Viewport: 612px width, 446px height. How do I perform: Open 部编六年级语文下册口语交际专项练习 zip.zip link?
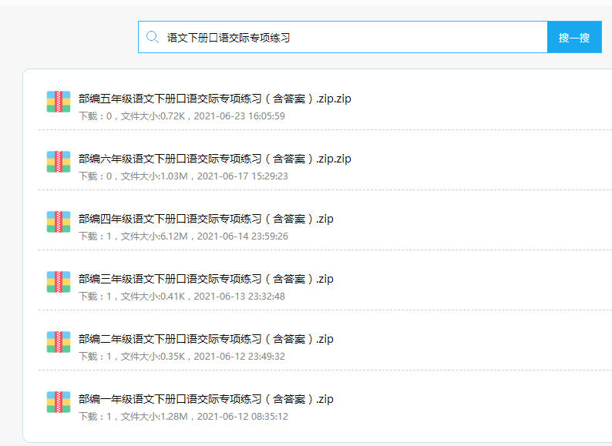tap(215, 159)
